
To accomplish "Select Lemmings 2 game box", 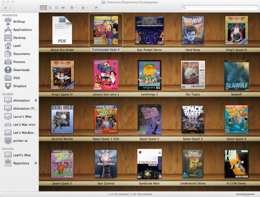I will (x=149, y=75).
